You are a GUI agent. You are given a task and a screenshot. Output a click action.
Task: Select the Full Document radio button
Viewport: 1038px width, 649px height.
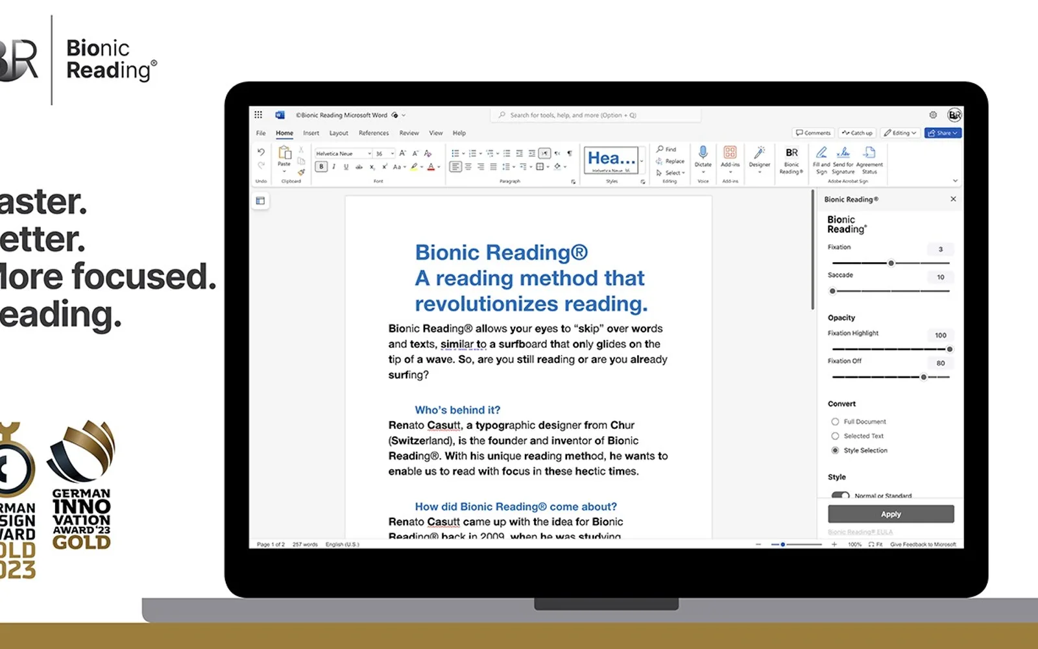(x=835, y=422)
